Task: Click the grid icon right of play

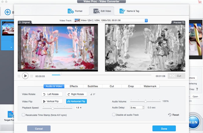Action: click(x=32, y=76)
